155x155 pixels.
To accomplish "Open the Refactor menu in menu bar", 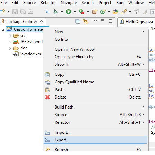I will pos(48,3).
